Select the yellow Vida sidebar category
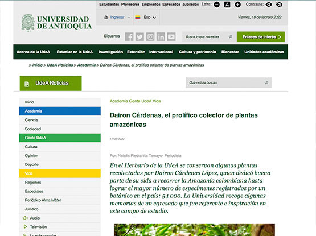Image resolution: width=316 pixels, height=236 pixels. point(60,173)
